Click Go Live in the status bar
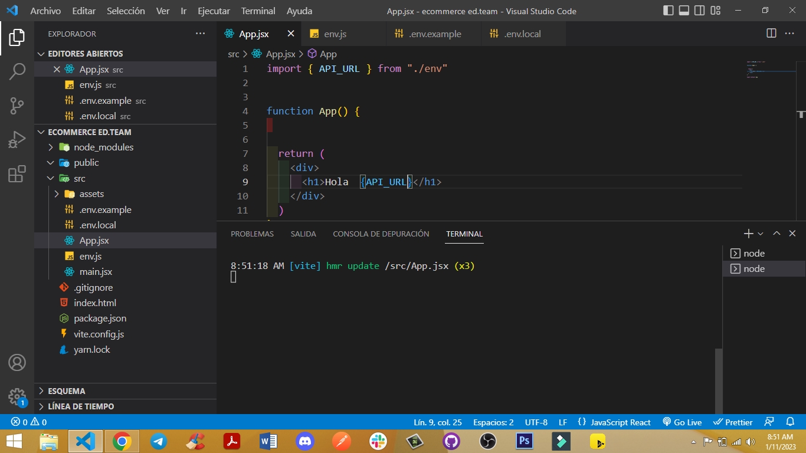Viewport: 806px width, 453px height. click(x=682, y=422)
